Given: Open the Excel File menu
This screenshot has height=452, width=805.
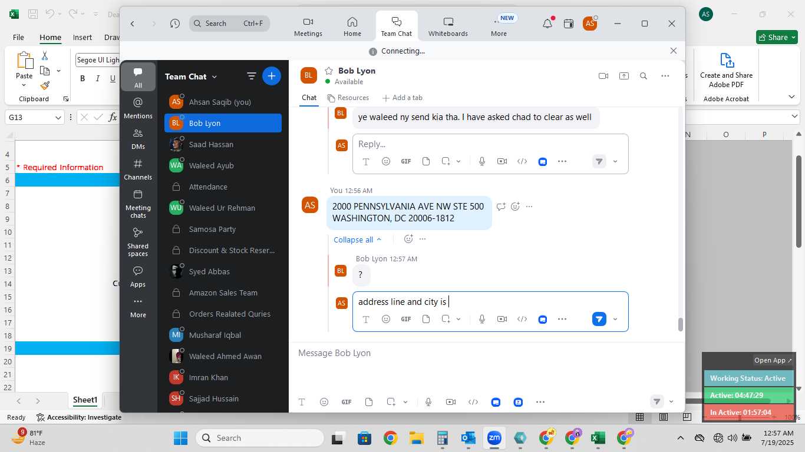Looking at the screenshot, I should [18, 37].
